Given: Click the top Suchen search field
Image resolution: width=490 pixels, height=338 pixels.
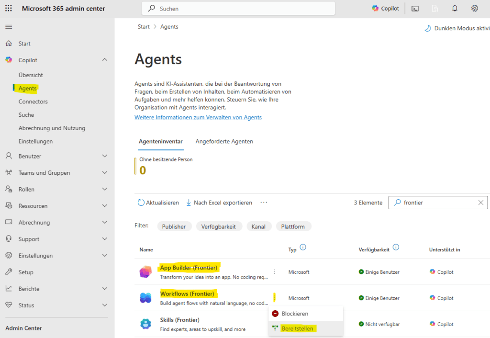Looking at the screenshot, I should pos(238,9).
